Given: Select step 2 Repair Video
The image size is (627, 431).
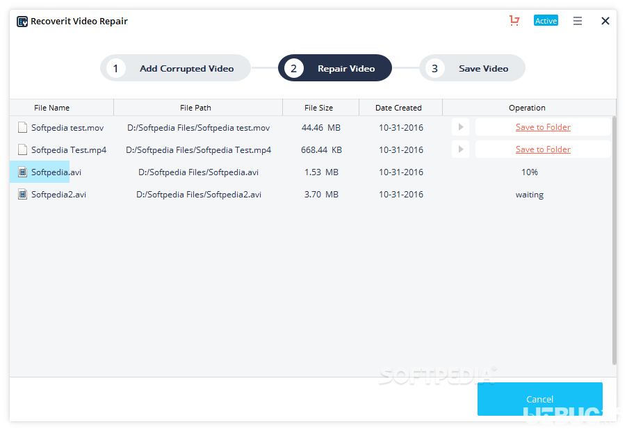Looking at the screenshot, I should pyautogui.click(x=334, y=68).
